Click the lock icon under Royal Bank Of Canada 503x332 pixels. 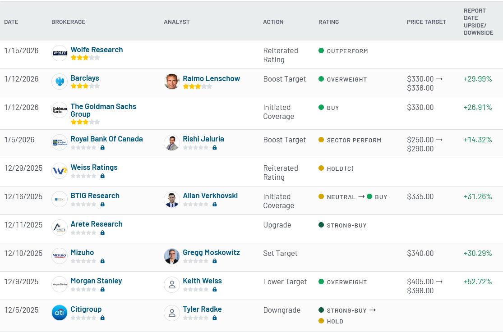[x=102, y=147]
